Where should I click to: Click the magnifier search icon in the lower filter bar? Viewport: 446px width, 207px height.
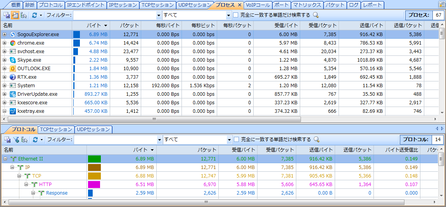point(316,140)
